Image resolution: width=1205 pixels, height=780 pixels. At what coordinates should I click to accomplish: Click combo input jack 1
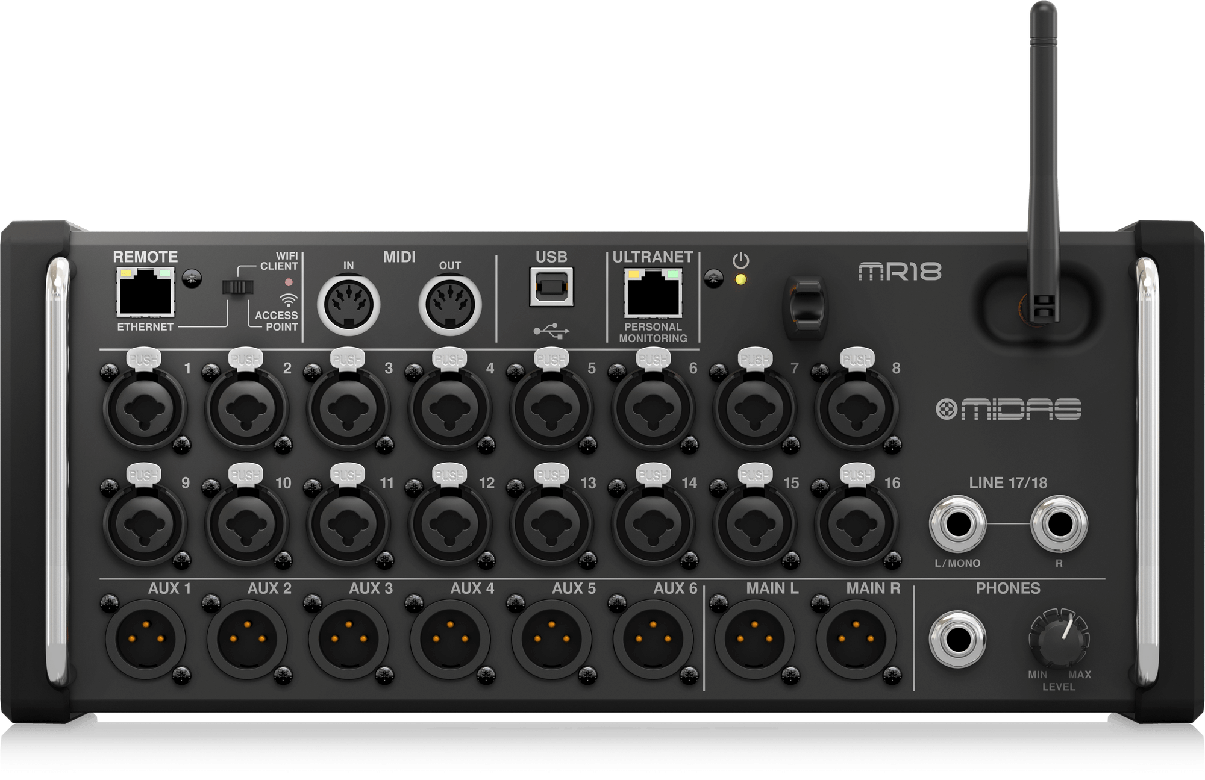145,408
